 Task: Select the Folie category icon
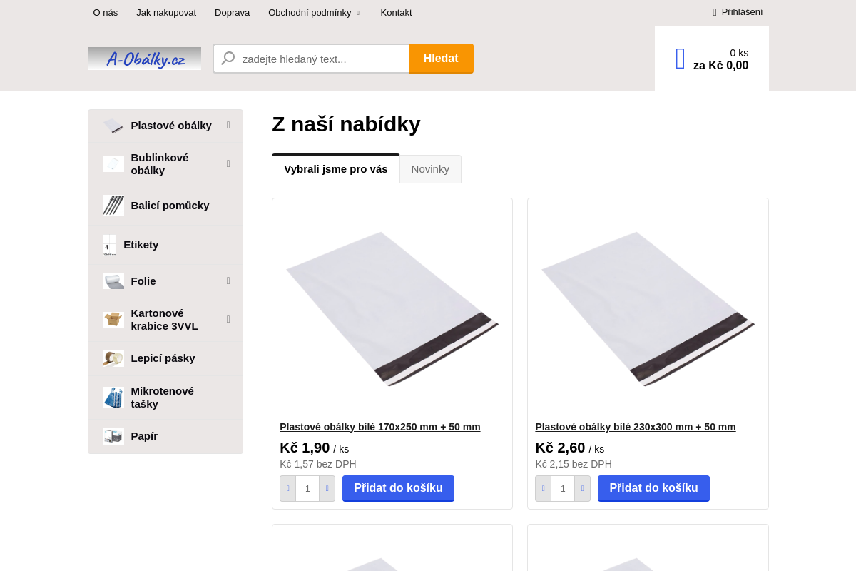(x=113, y=281)
